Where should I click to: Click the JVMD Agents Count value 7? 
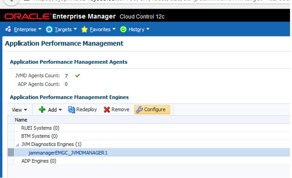point(66,76)
